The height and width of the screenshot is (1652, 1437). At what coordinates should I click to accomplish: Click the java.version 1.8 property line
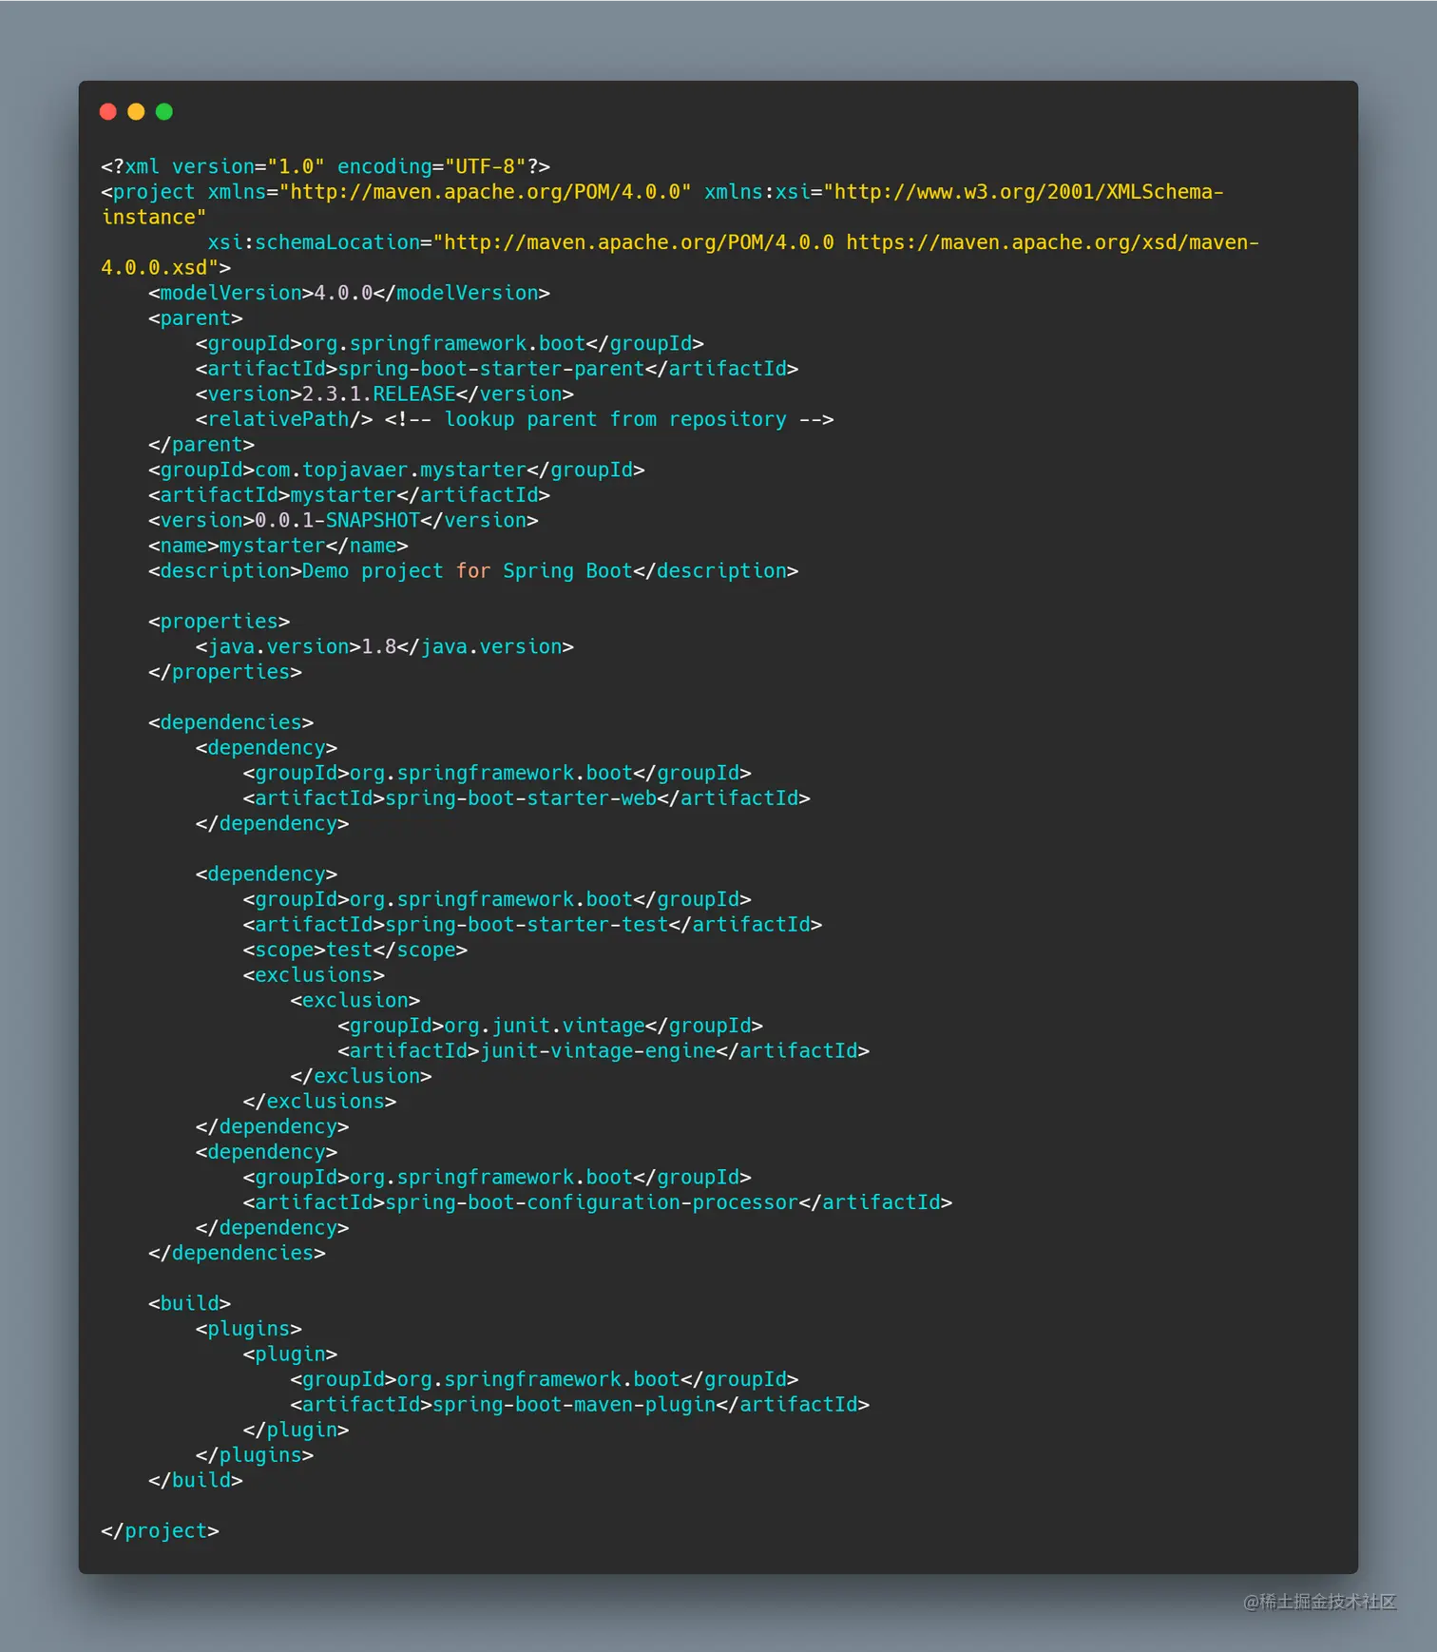pos(384,646)
